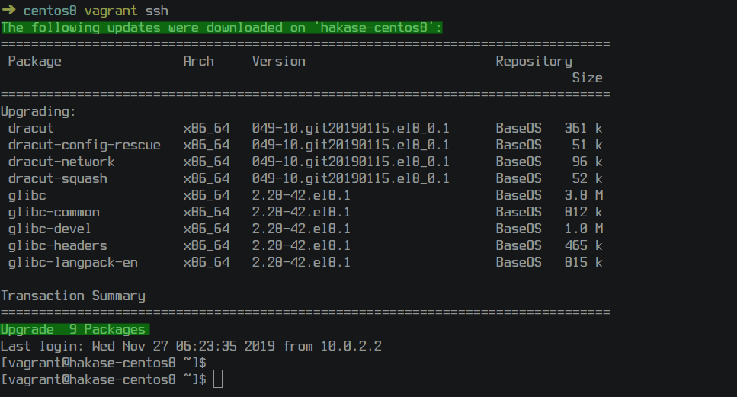Click the yellow arrow prompt symbol
Image resolution: width=737 pixels, height=397 pixels.
(9, 10)
